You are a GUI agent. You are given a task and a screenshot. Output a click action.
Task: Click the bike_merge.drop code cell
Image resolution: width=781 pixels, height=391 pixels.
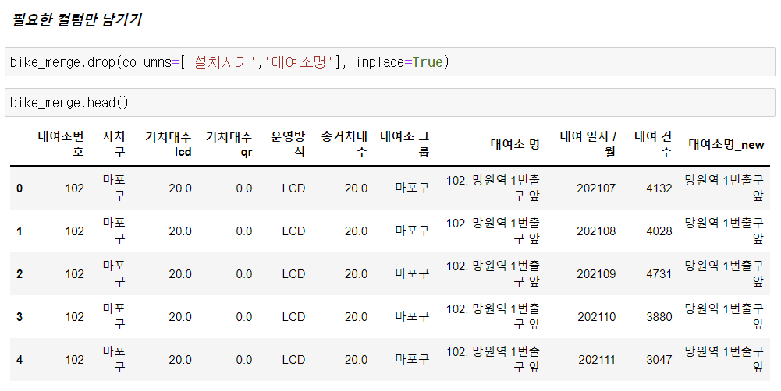(390, 62)
